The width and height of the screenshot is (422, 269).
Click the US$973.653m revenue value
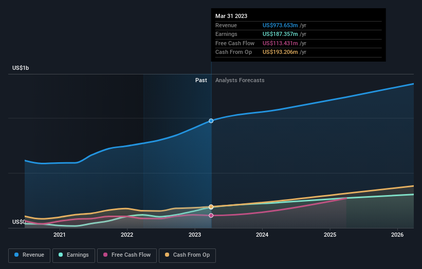tap(280, 25)
